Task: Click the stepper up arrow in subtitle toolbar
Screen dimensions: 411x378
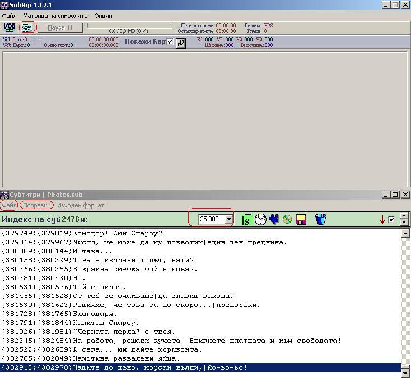Action: coord(404,216)
